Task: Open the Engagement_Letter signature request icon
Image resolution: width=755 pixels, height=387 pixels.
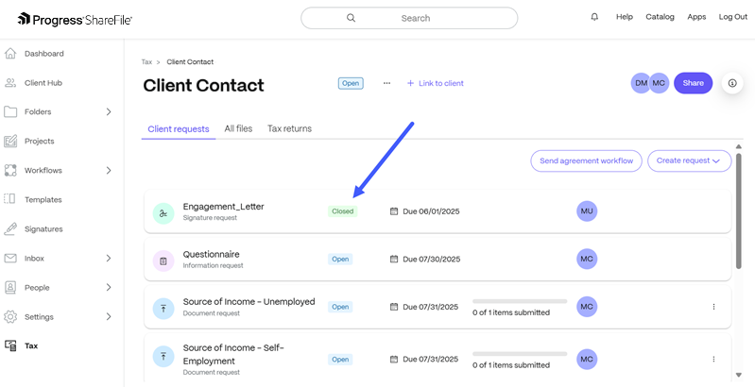Action: tap(163, 214)
